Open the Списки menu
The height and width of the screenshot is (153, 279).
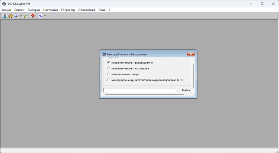point(19,10)
